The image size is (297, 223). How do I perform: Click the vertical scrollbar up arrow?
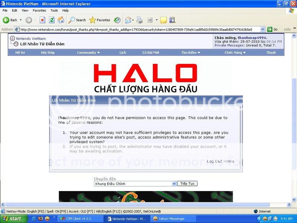(294, 35)
